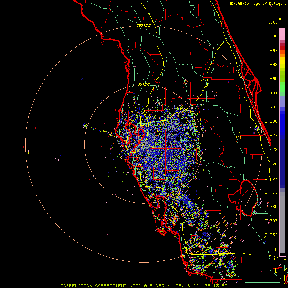Click the 6 JAN 26 date text
The image size is (288, 288).
(x=199, y=286)
